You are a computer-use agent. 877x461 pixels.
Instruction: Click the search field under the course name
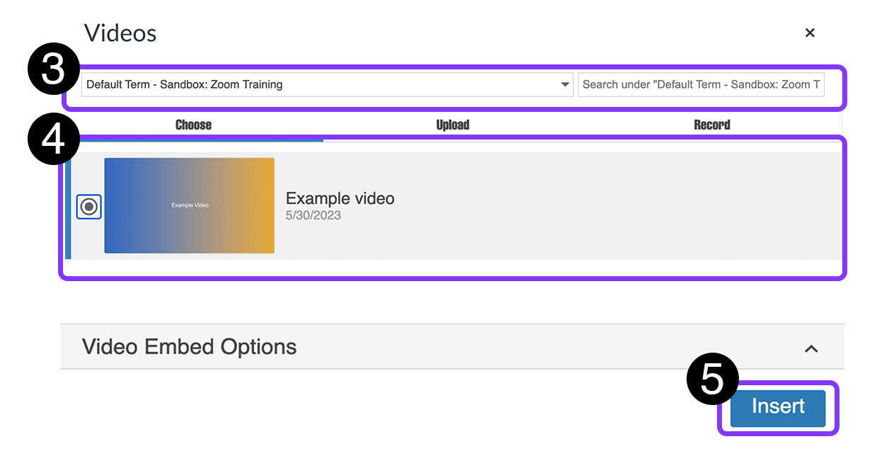pyautogui.click(x=701, y=84)
